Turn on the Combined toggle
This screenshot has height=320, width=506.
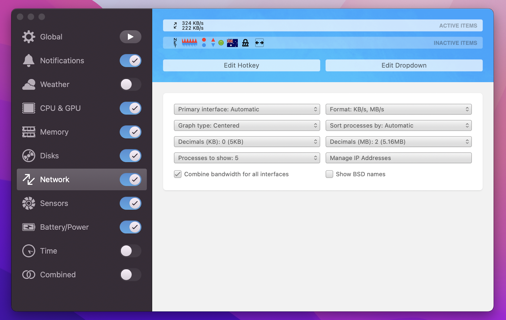(130, 275)
